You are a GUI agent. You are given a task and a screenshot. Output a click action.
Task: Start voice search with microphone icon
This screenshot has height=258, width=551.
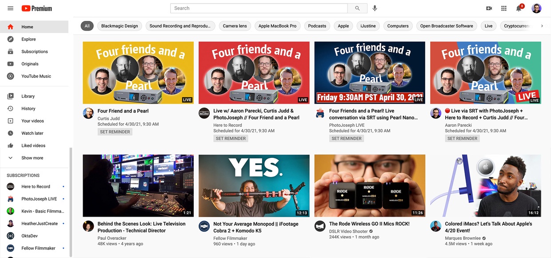click(x=375, y=8)
